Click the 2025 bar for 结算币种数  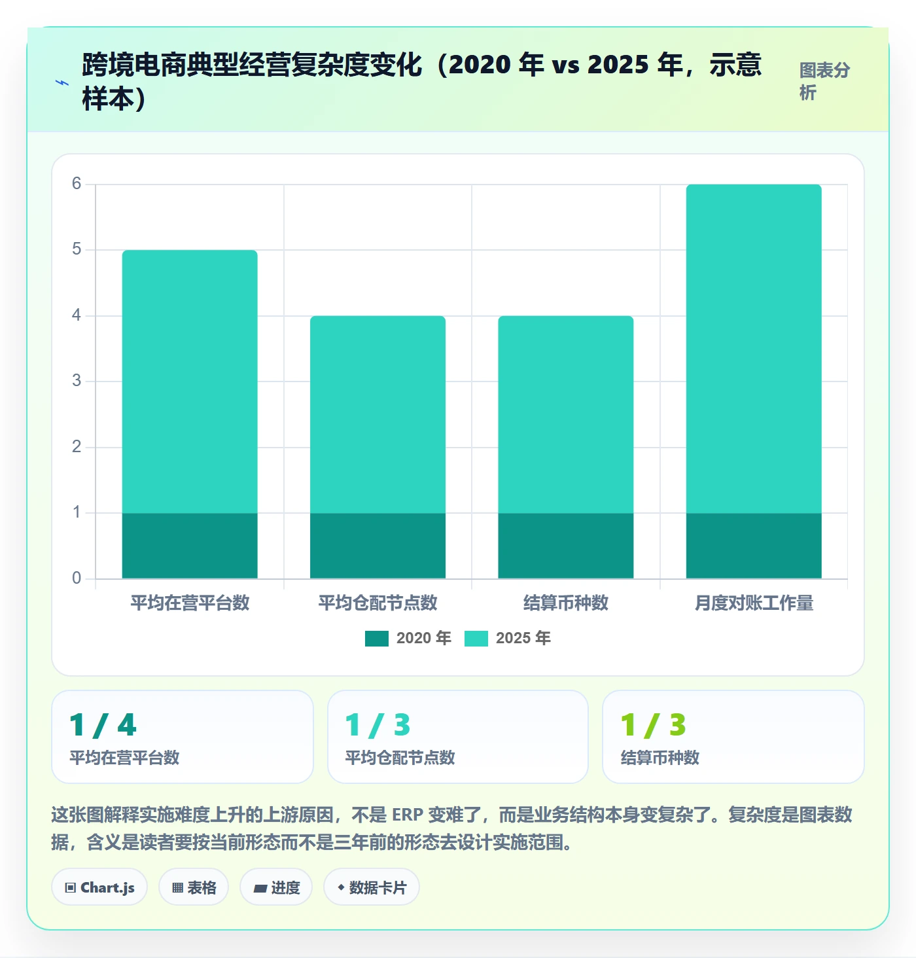[x=566, y=414]
